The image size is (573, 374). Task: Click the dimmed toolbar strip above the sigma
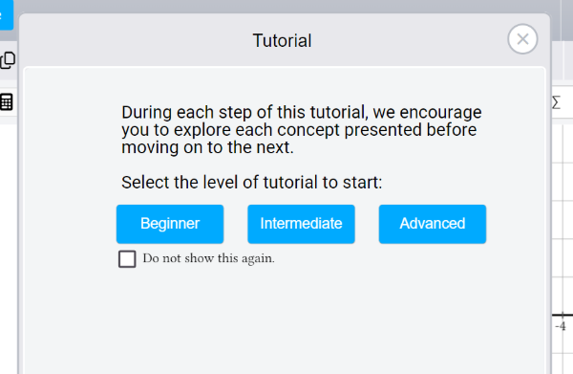point(562,60)
